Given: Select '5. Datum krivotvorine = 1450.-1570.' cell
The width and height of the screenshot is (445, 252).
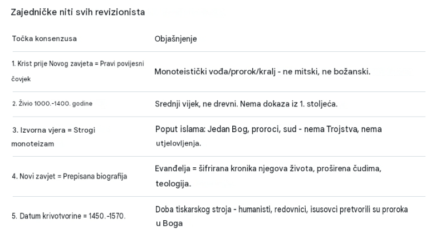Looking at the screenshot, I should coord(69,216).
